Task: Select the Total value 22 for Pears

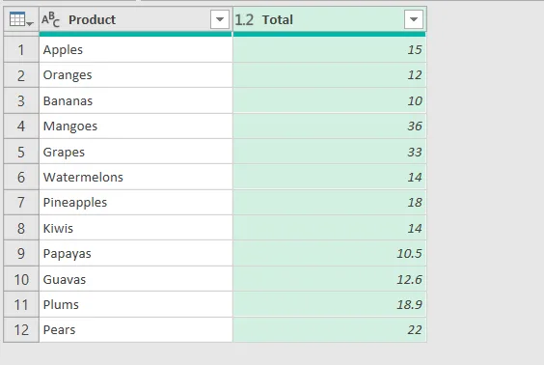Action: [x=330, y=330]
